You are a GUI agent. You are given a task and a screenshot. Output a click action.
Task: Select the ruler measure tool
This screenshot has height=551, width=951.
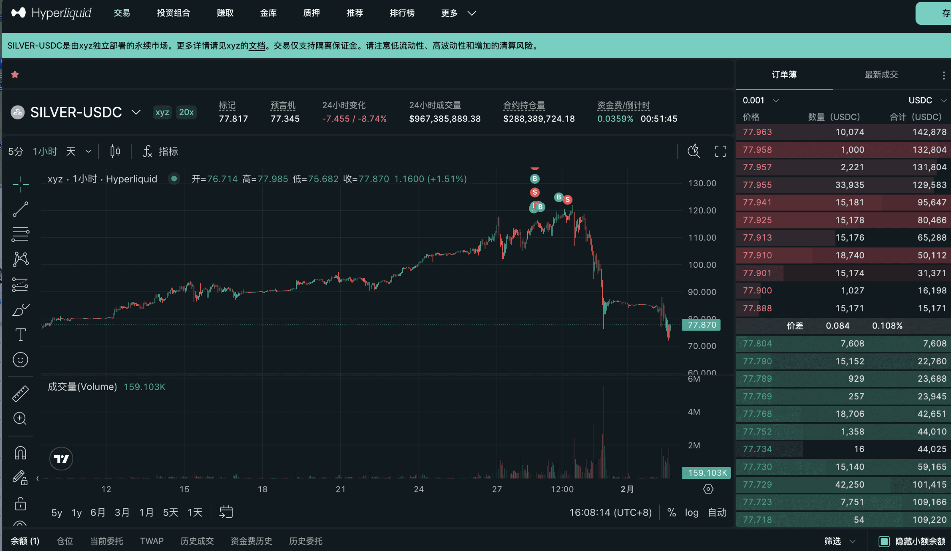(20, 393)
